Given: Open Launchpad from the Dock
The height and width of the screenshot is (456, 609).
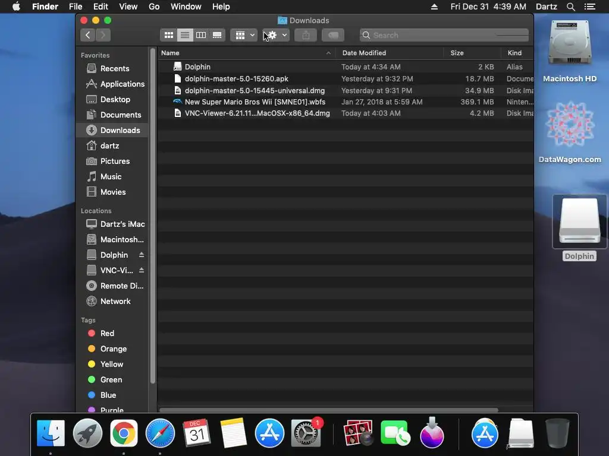Looking at the screenshot, I should pos(87,433).
